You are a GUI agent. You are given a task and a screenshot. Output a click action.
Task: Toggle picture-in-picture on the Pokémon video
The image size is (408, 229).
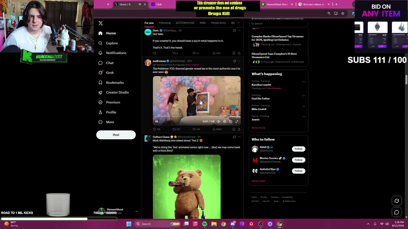[x=231, y=121]
